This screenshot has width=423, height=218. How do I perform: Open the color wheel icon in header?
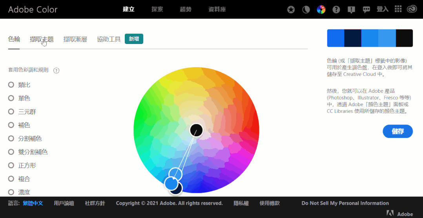321,10
